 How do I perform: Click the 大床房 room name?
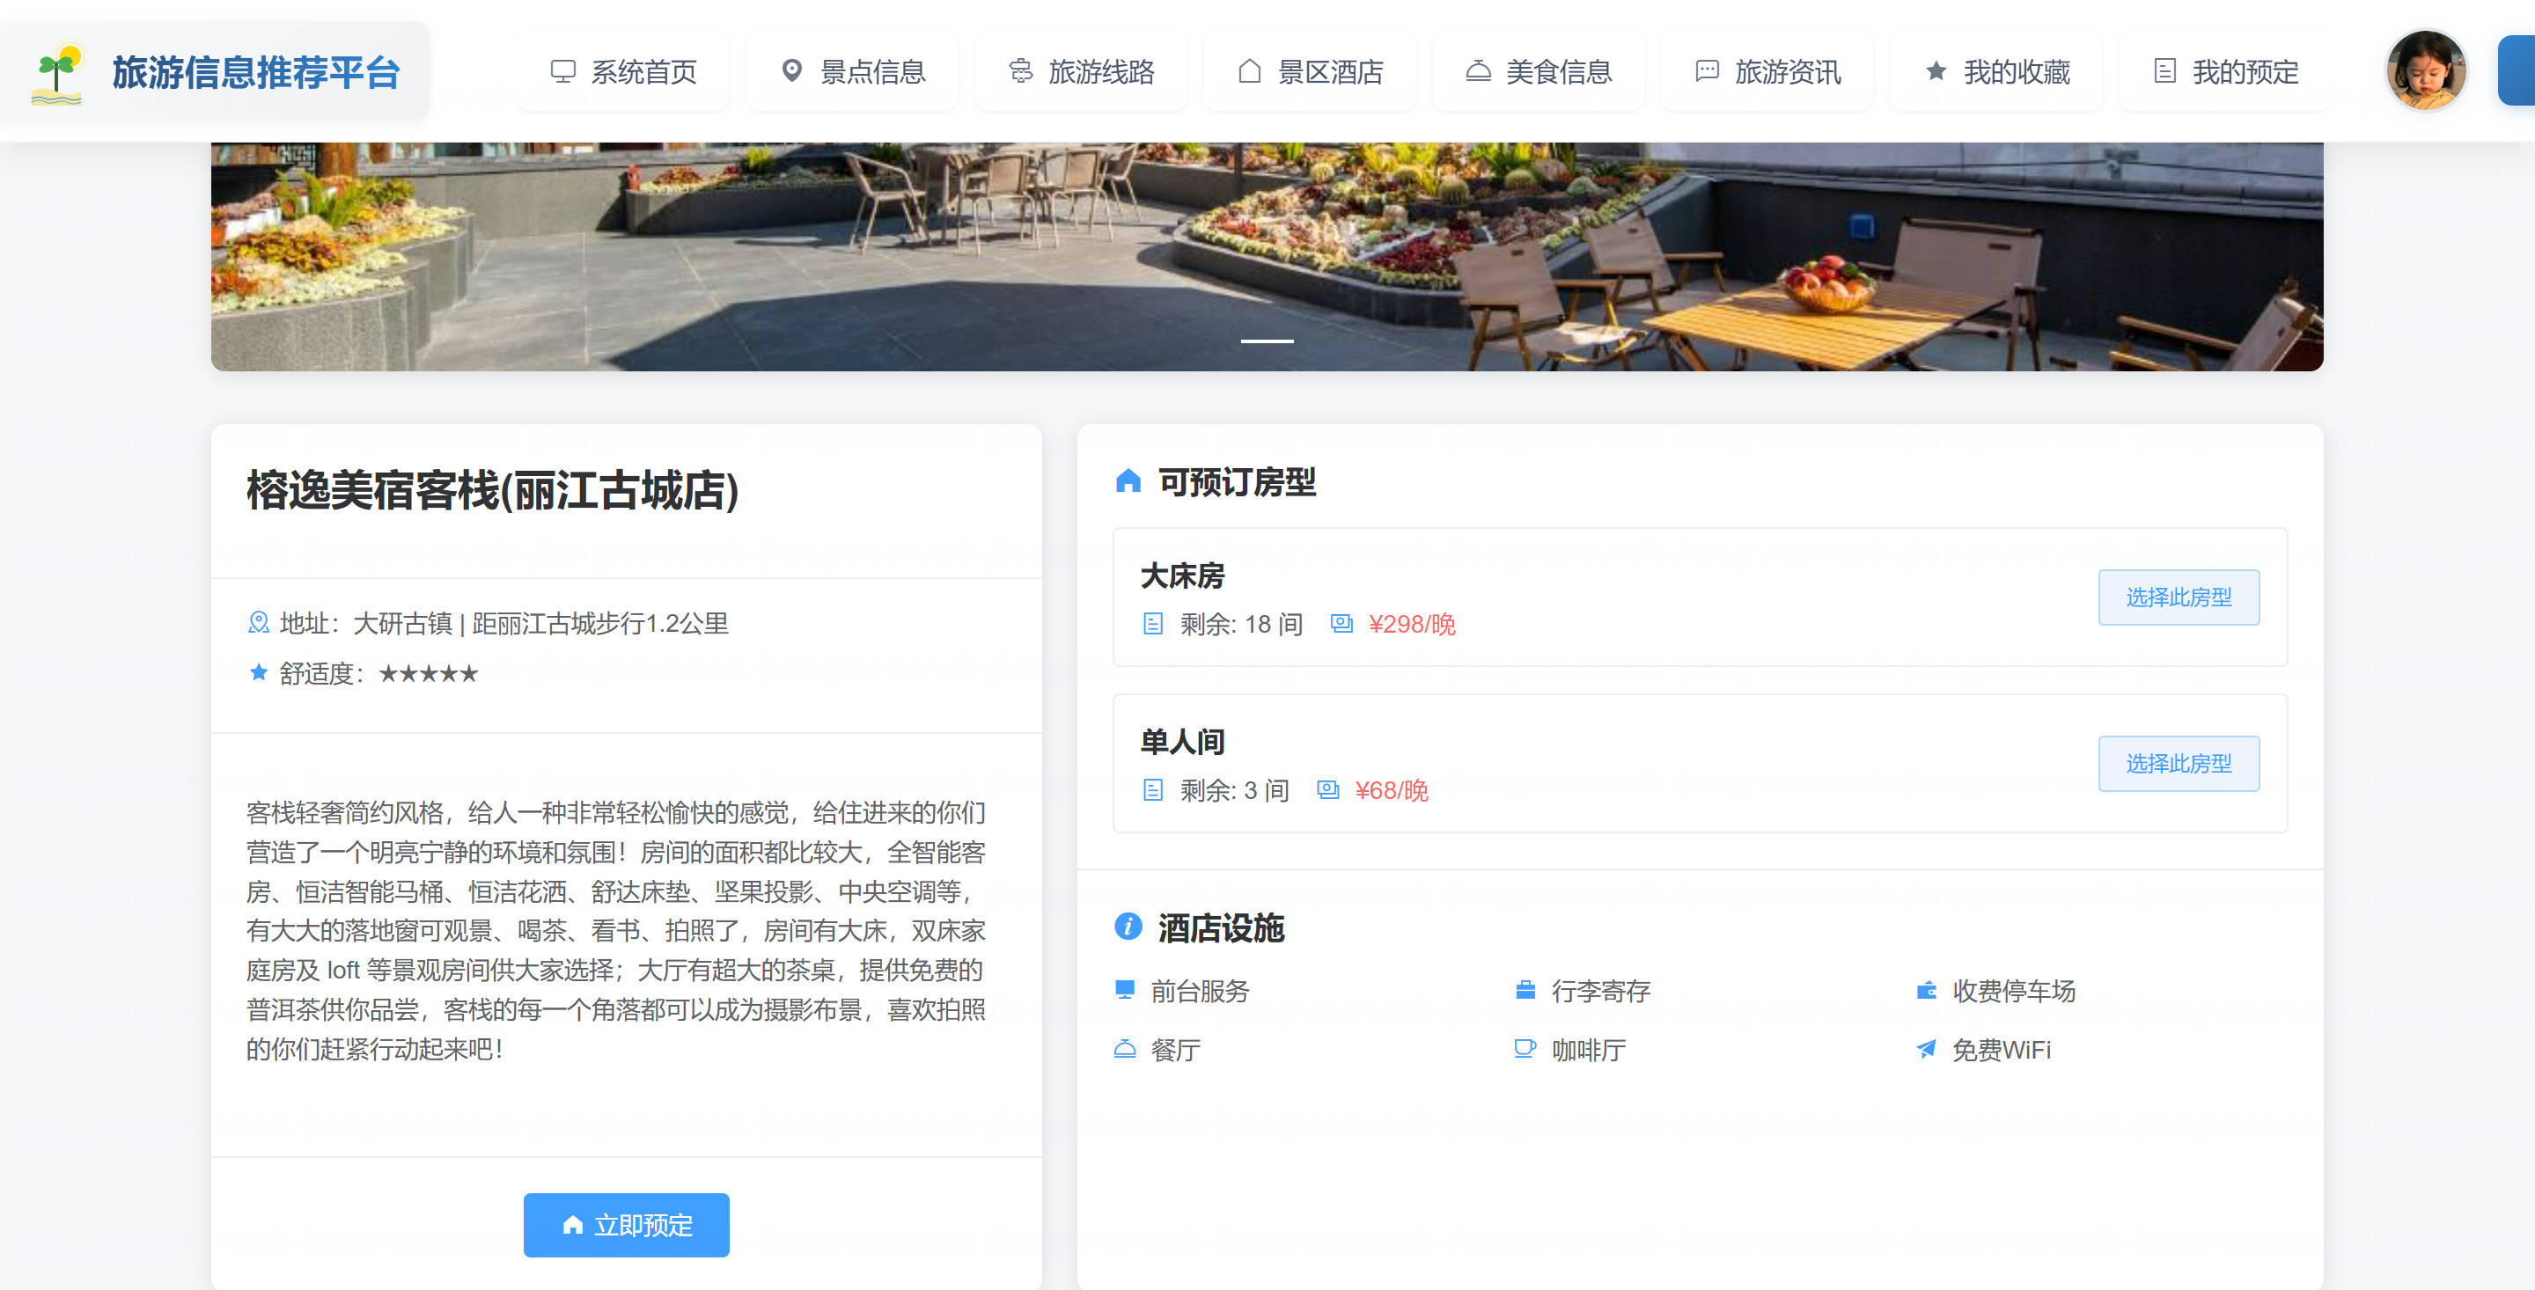[x=1182, y=575]
